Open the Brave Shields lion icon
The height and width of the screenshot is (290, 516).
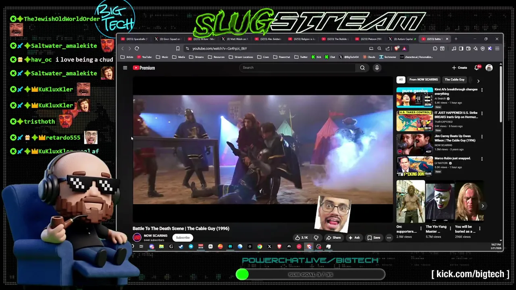(397, 48)
